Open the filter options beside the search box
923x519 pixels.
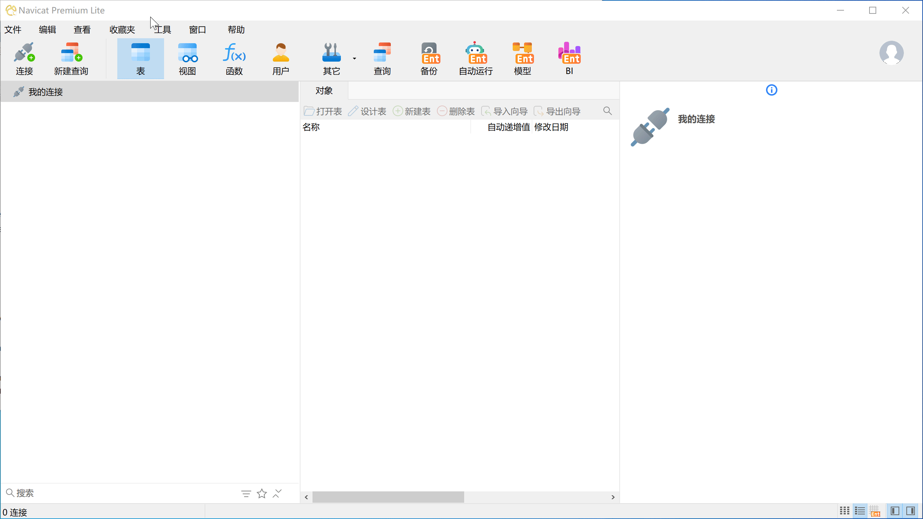click(246, 494)
